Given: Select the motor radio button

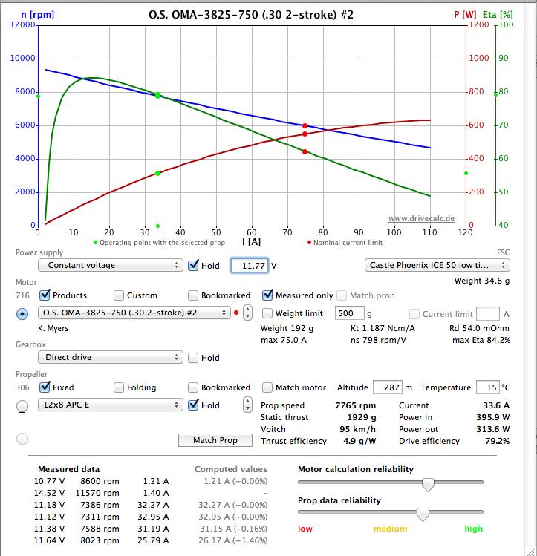Looking at the screenshot, I should click(x=22, y=314).
